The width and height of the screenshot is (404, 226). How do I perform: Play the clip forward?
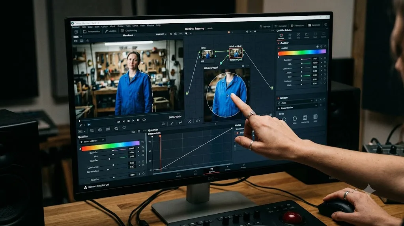133,121
